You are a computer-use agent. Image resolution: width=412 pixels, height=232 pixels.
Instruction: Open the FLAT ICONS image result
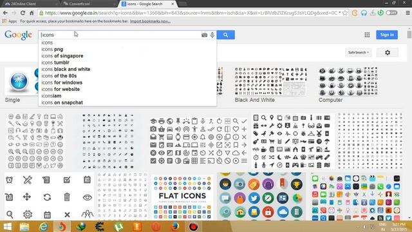[182, 197]
